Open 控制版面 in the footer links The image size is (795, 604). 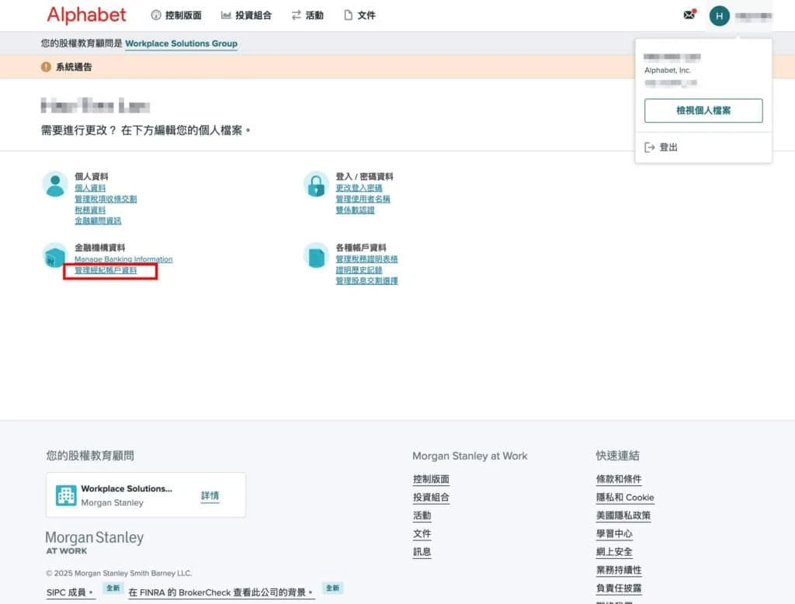431,479
